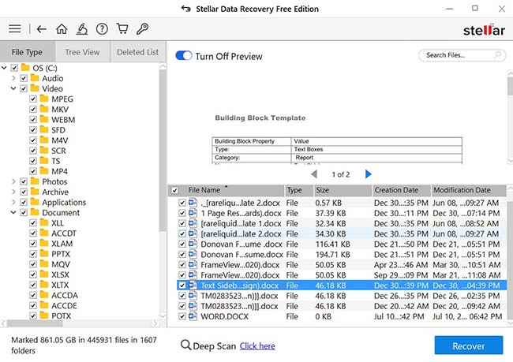Click the Video folder icon
The width and height of the screenshot is (513, 362).
tap(35, 88)
